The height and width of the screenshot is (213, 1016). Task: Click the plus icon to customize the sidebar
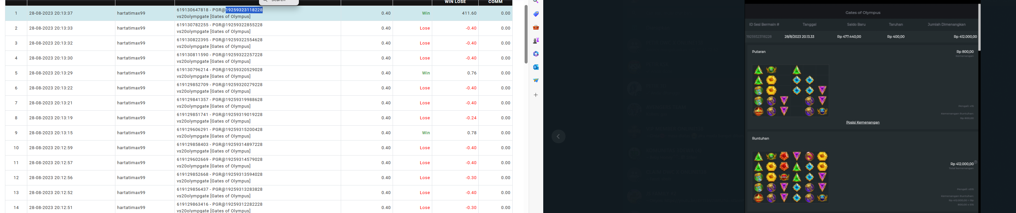536,95
